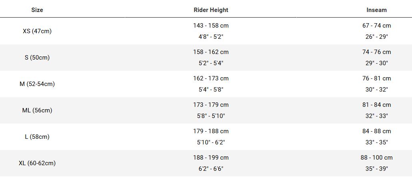Click the 33" - 35" inseam value
This screenshot has width=412, height=180.
click(376, 142)
